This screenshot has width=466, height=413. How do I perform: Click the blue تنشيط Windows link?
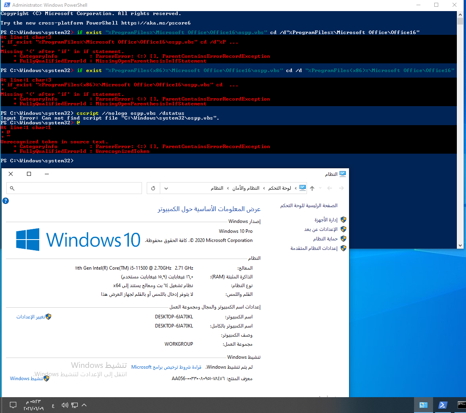pos(27,379)
